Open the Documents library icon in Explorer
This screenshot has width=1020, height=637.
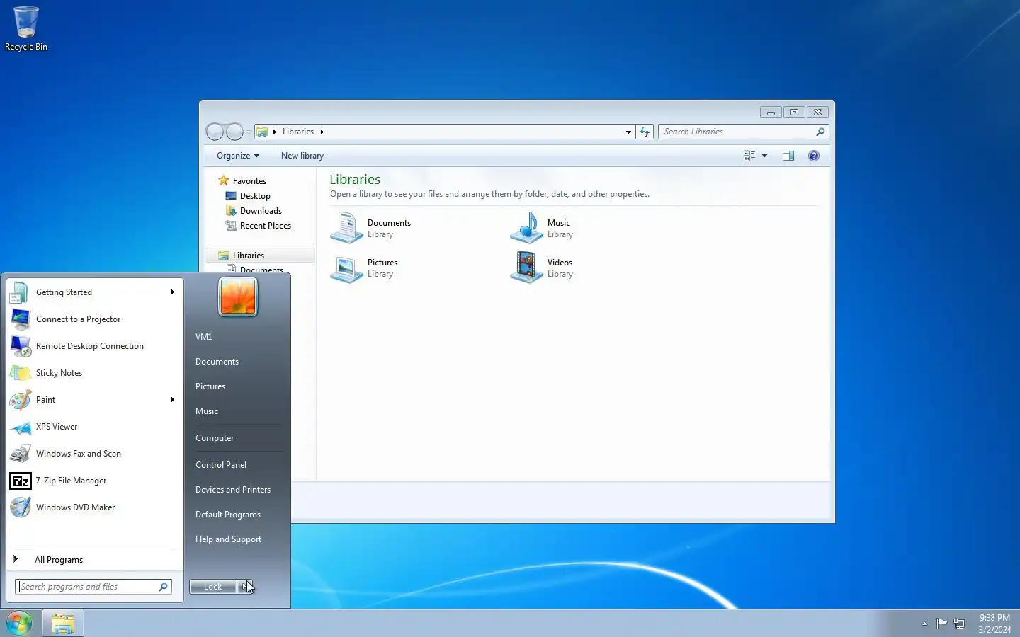click(x=346, y=228)
